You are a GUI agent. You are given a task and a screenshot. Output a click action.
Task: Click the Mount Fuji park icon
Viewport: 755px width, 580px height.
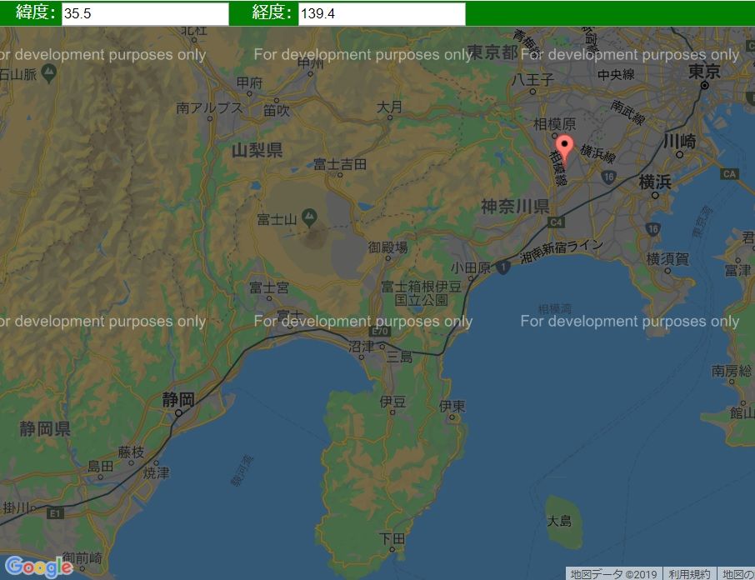click(309, 217)
